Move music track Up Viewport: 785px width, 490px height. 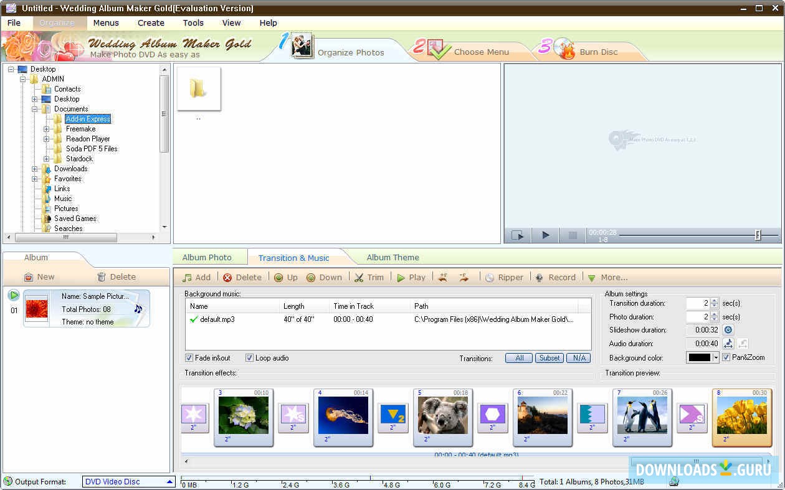[x=286, y=278]
